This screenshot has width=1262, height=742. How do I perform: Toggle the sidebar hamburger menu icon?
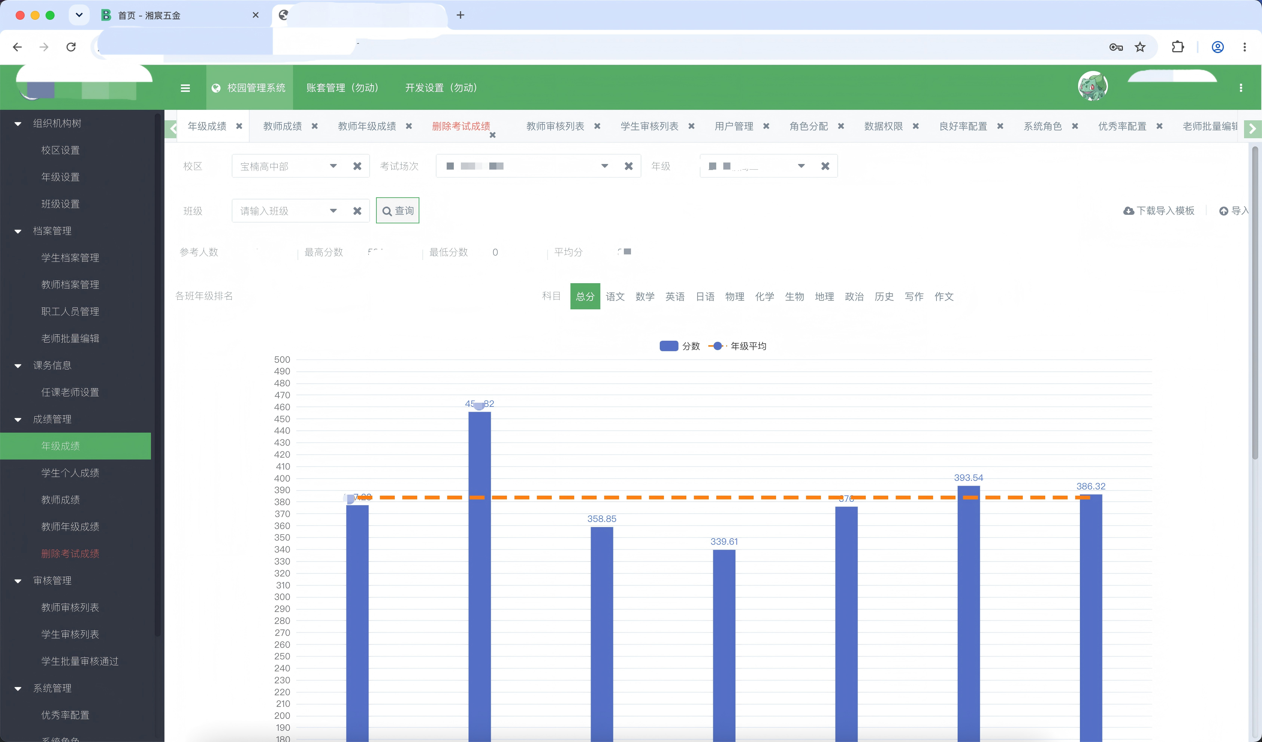185,88
